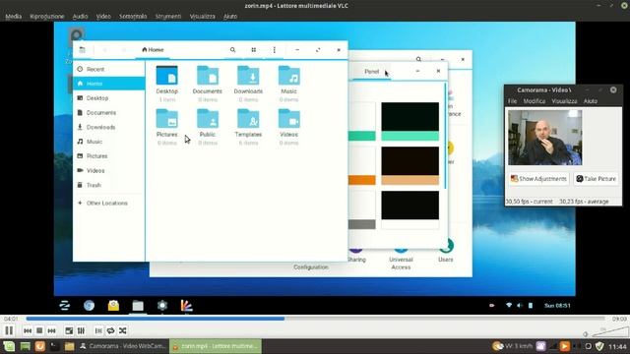Select the Desktop folder icon
The height and width of the screenshot is (354, 630).
pos(166,76)
